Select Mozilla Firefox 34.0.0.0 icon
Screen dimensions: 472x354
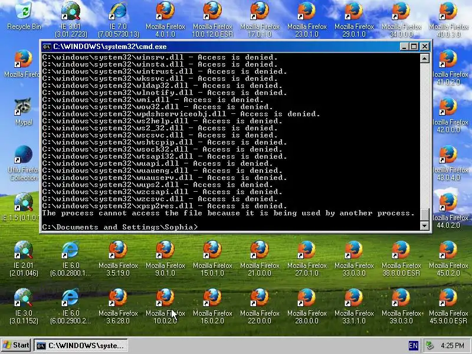pyautogui.click(x=401, y=19)
